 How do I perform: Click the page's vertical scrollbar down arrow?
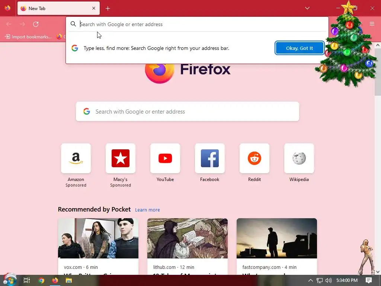pos(378,271)
